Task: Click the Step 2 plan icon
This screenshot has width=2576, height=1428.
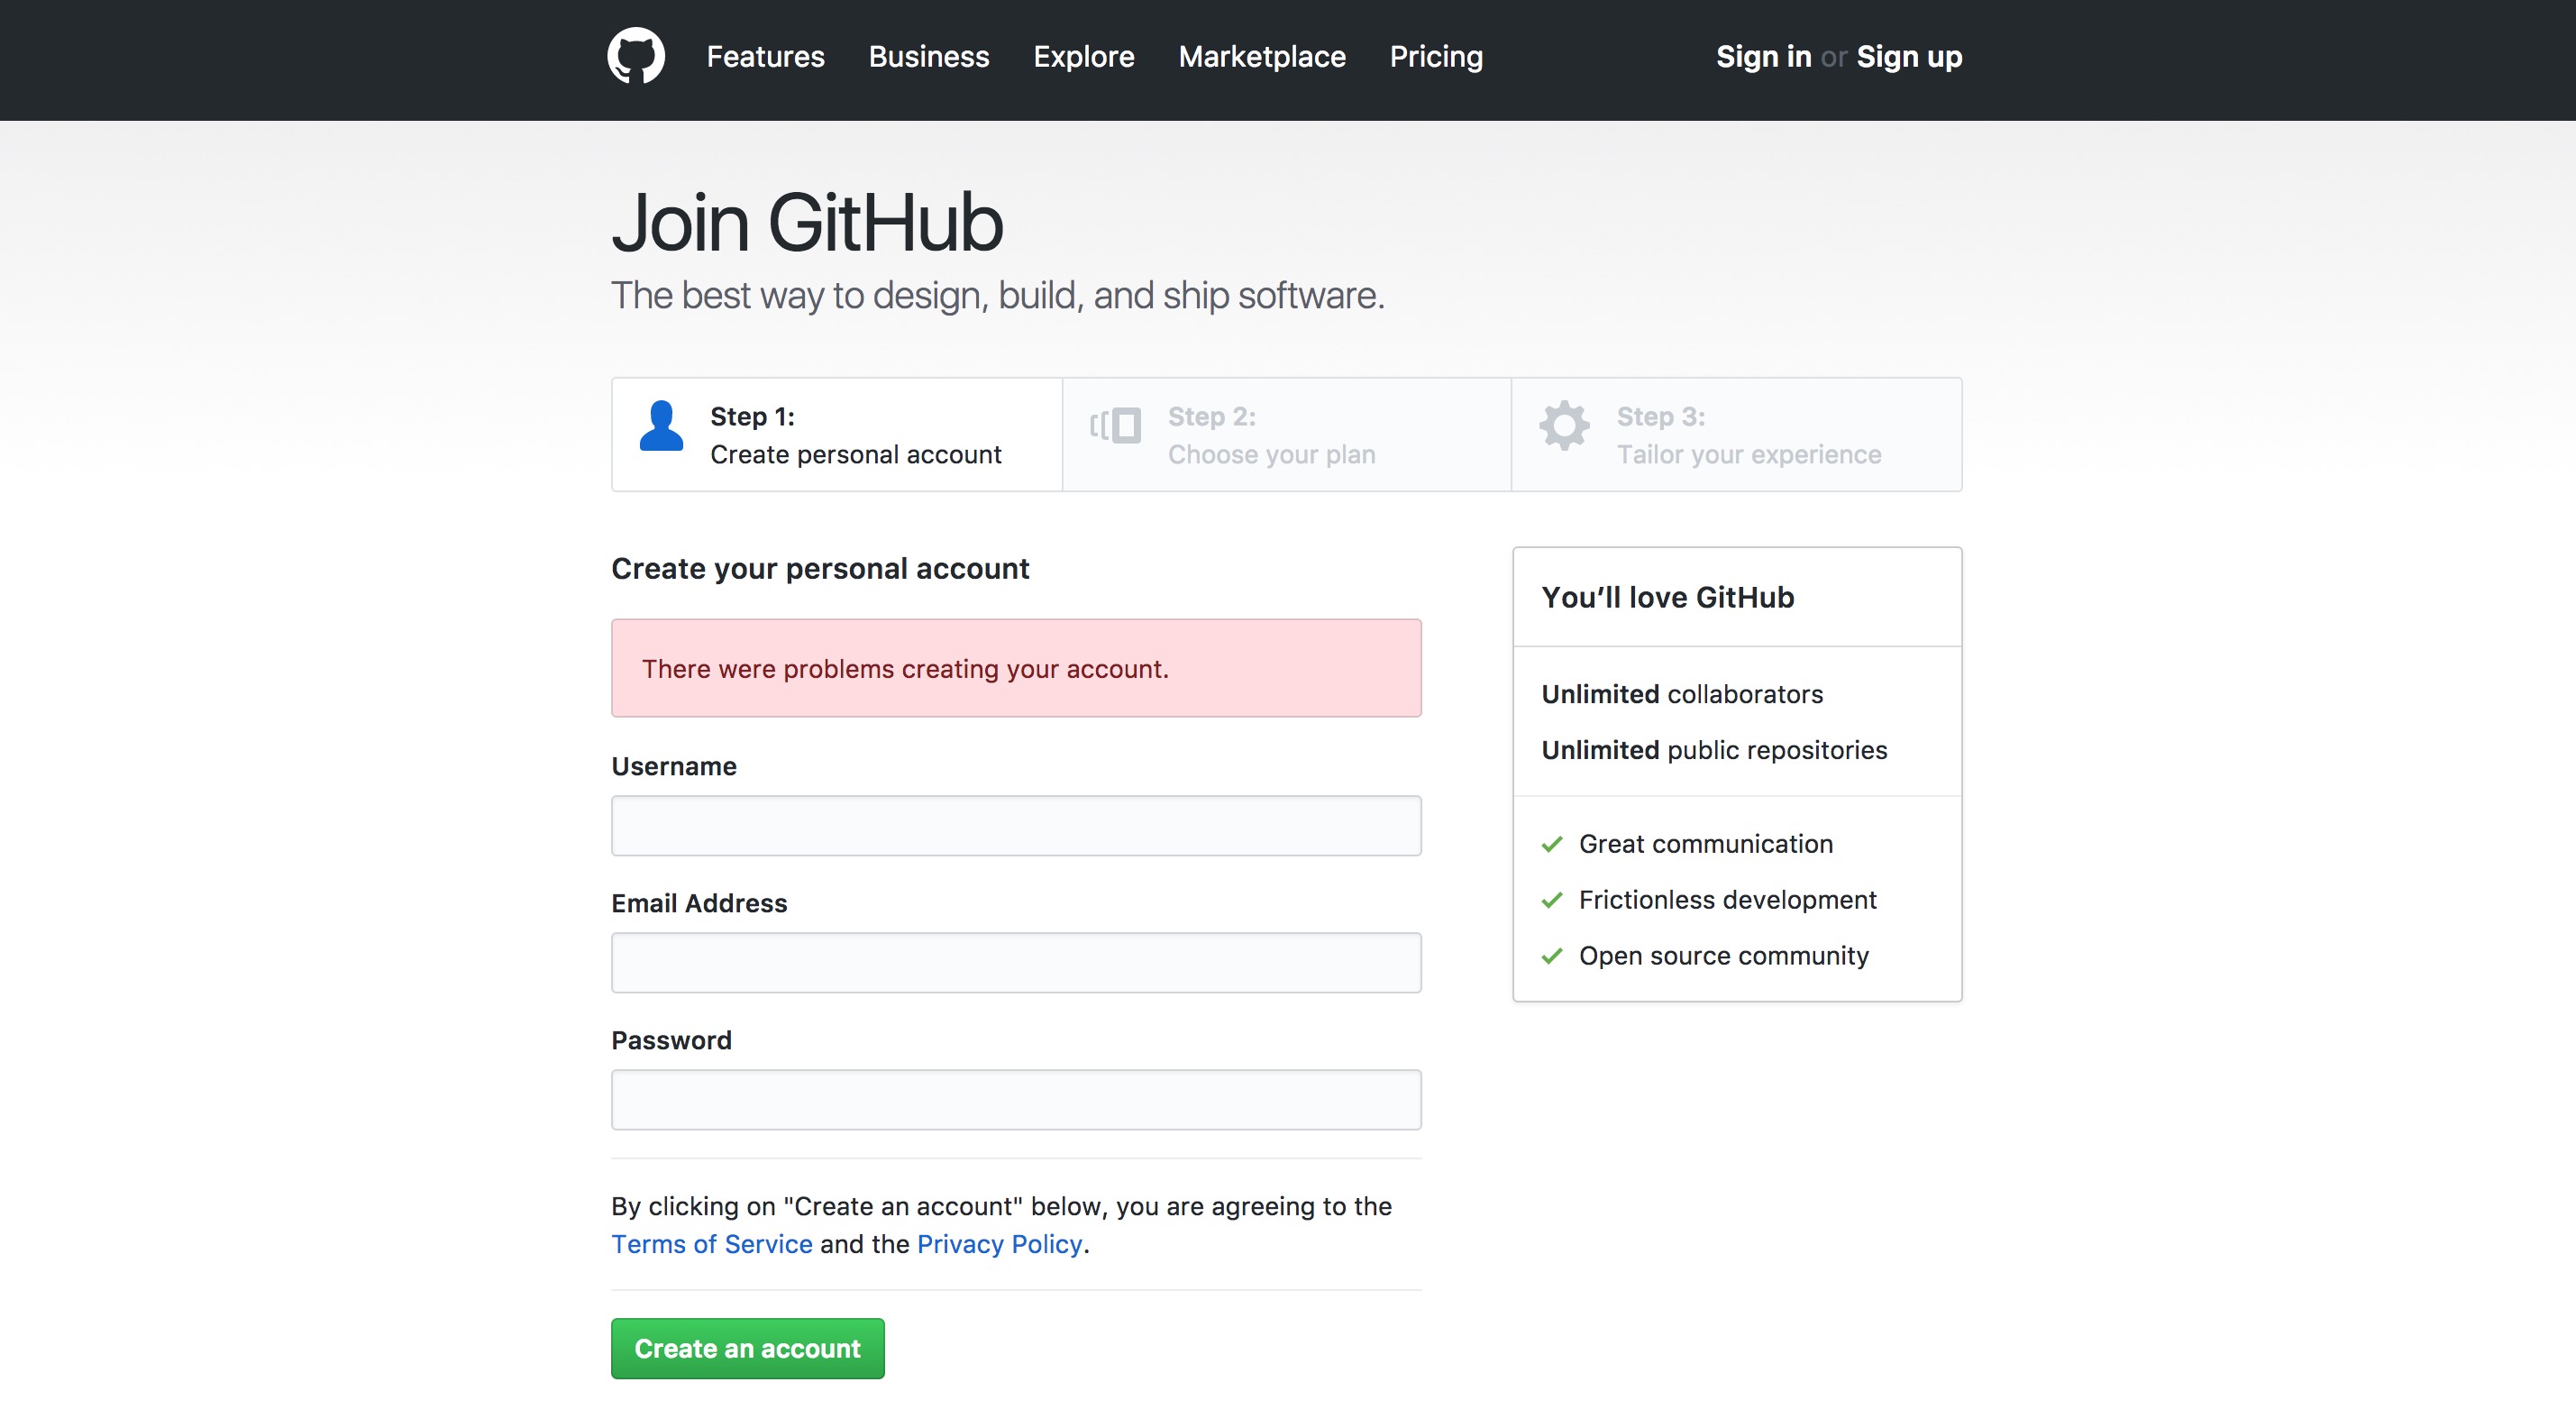Action: tap(1112, 426)
